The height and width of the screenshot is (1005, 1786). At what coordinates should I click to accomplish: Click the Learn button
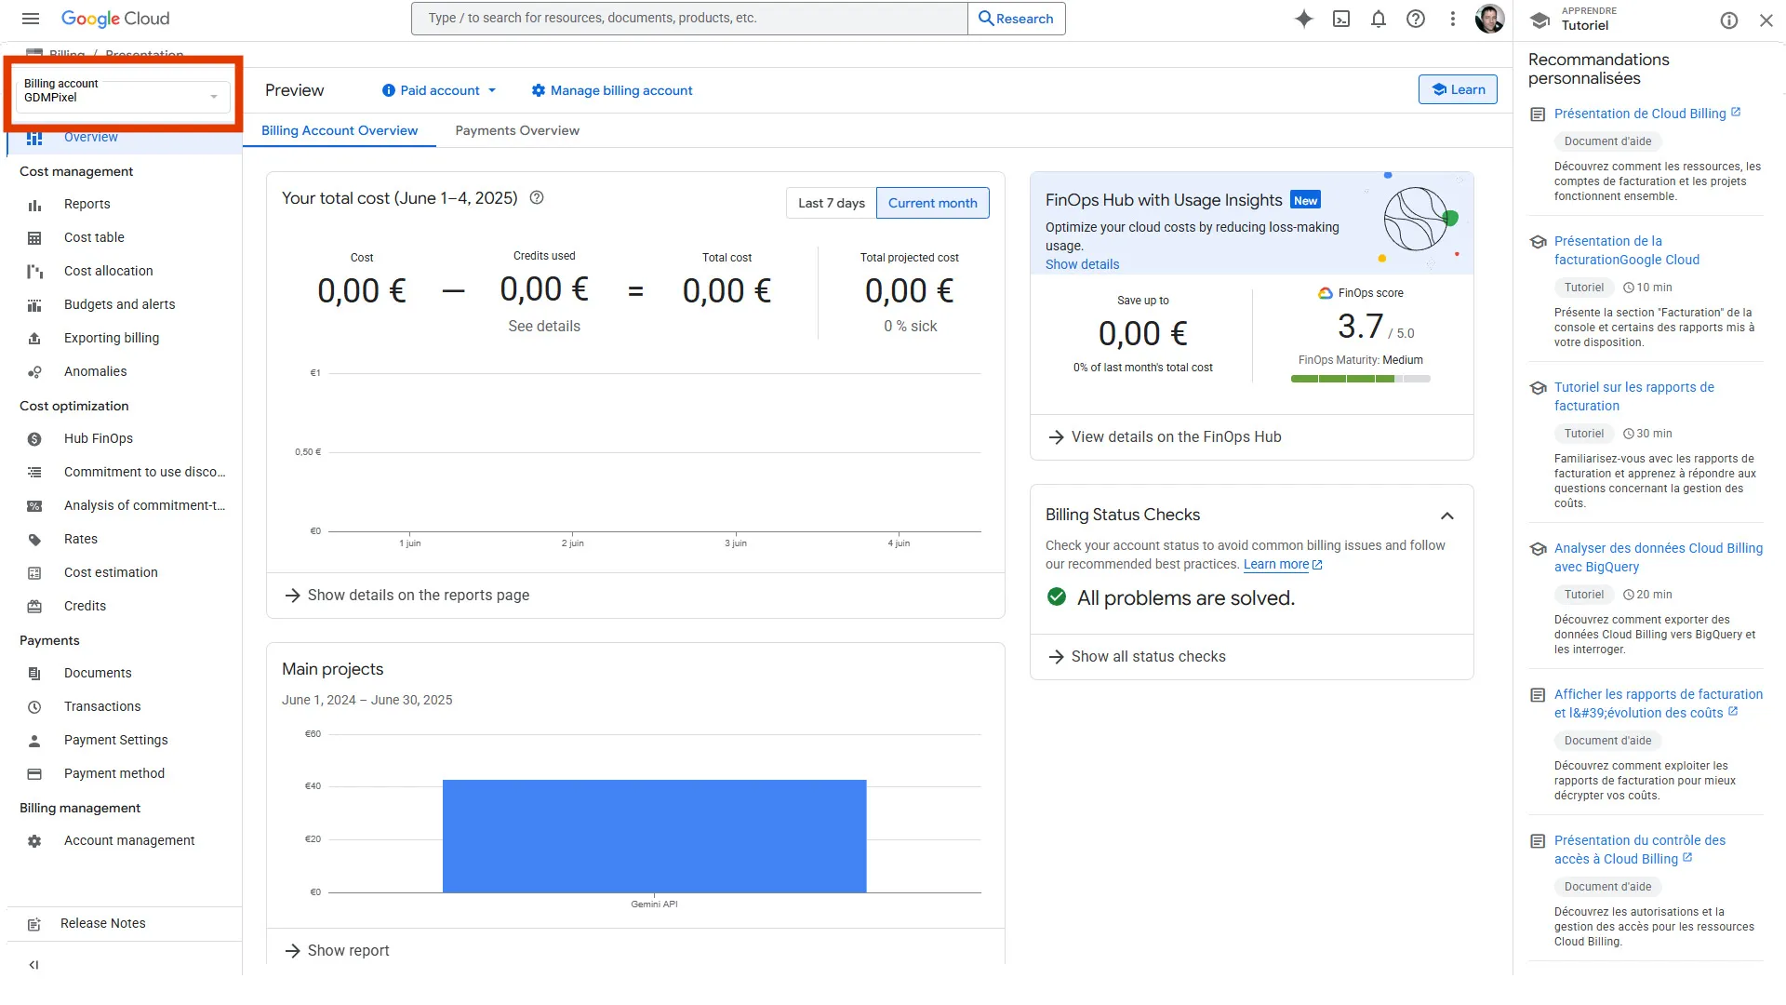(x=1458, y=89)
